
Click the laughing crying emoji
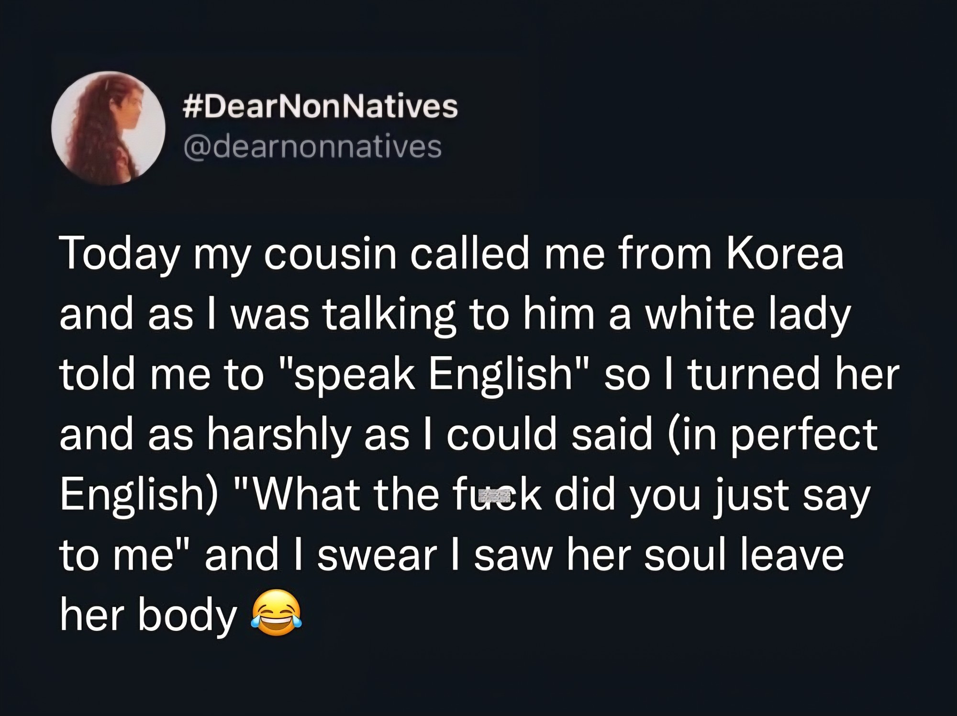(277, 614)
